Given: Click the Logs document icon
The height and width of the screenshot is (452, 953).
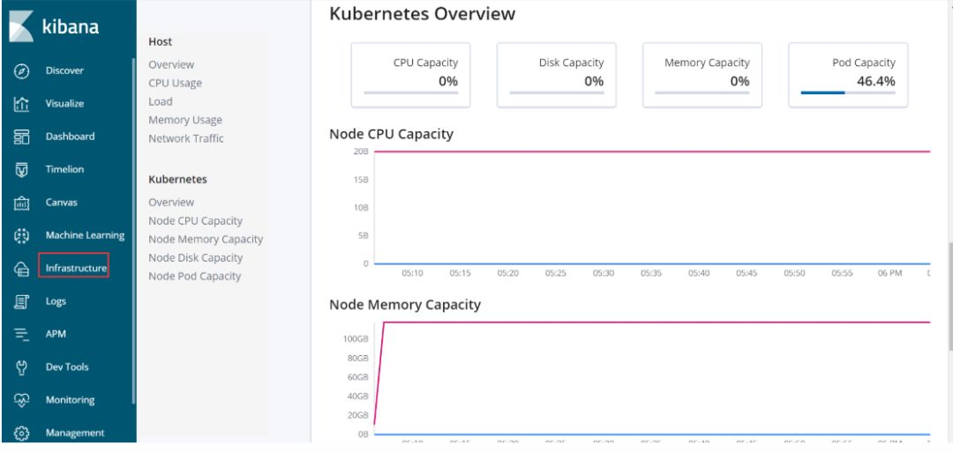Looking at the screenshot, I should 21,301.
